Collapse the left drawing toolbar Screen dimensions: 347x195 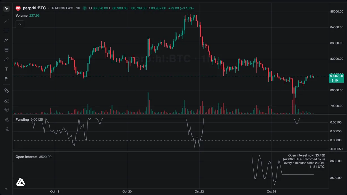pyautogui.click(x=7, y=189)
